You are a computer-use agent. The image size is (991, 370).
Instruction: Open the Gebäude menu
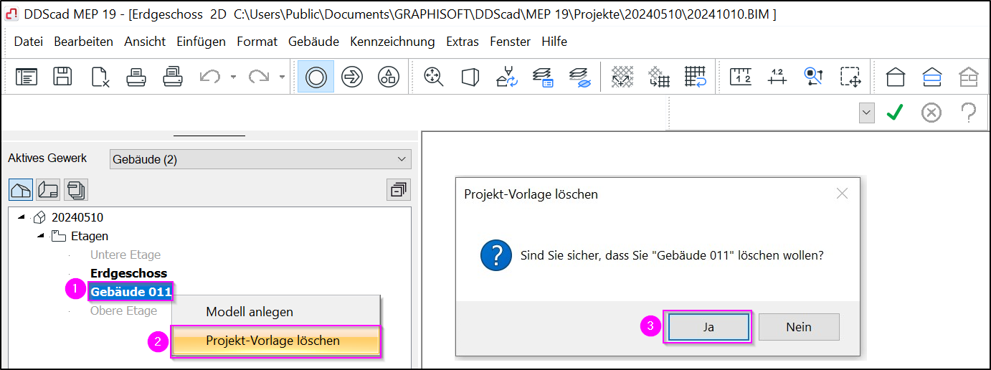313,42
